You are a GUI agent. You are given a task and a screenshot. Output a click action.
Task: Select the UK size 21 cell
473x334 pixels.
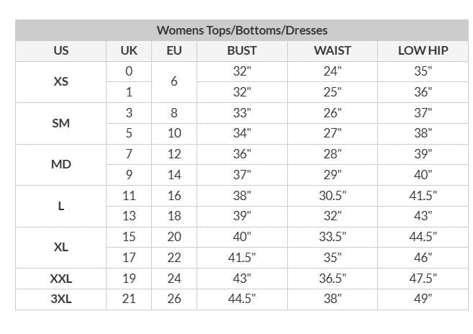tap(129, 299)
